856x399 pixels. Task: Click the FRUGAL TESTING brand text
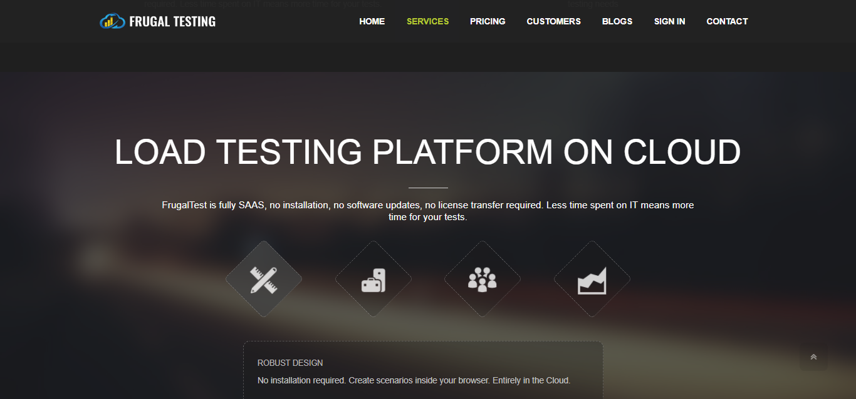pyautogui.click(x=172, y=21)
